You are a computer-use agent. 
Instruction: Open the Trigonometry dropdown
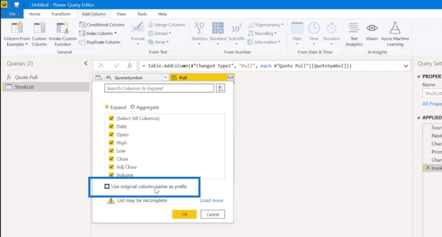pyautogui.click(x=266, y=25)
